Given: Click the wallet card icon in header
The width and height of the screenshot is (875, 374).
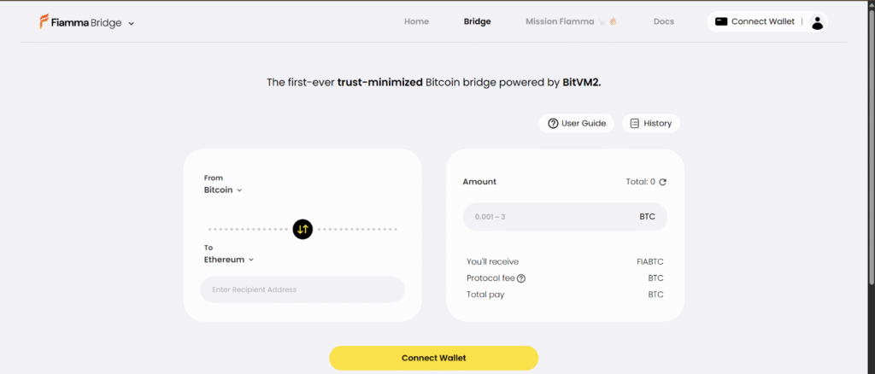Looking at the screenshot, I should (x=721, y=21).
